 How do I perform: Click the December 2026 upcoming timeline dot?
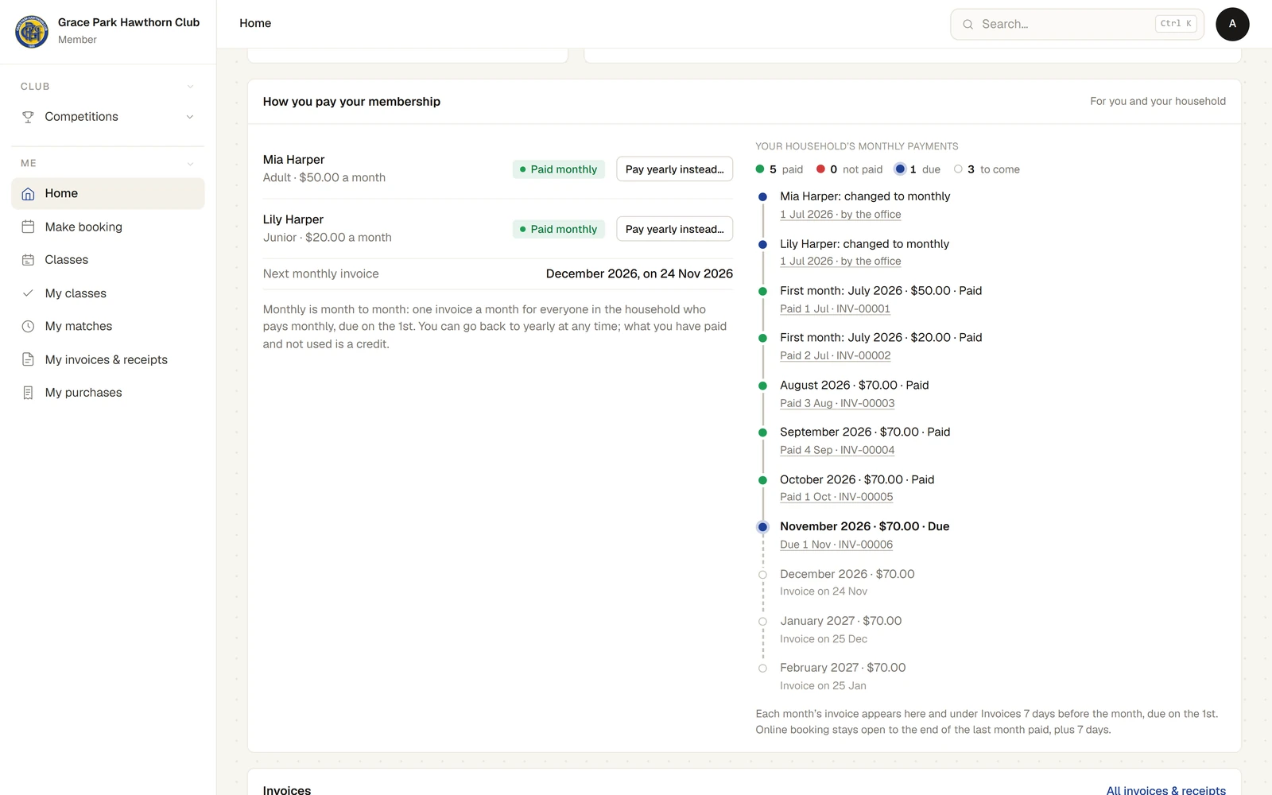tap(762, 575)
